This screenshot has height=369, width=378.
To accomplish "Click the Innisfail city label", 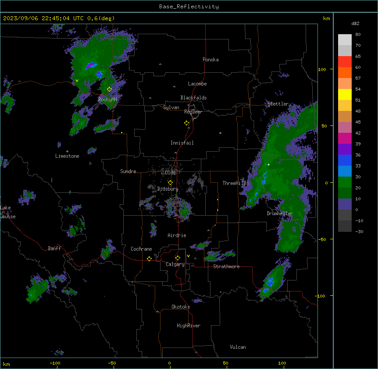I will tap(182, 143).
